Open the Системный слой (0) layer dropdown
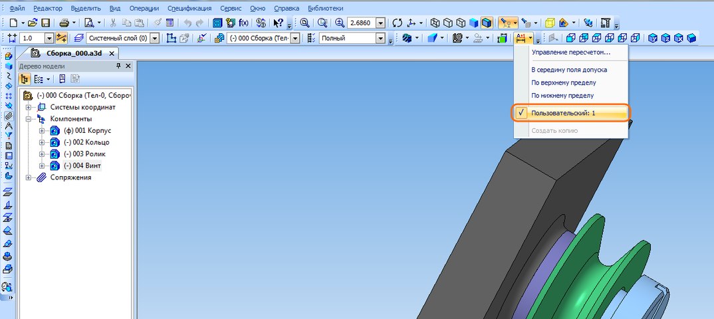Image resolution: width=714 pixels, height=319 pixels. point(155,39)
